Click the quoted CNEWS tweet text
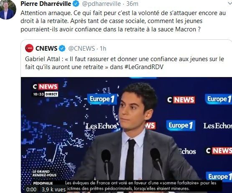 tap(125, 63)
